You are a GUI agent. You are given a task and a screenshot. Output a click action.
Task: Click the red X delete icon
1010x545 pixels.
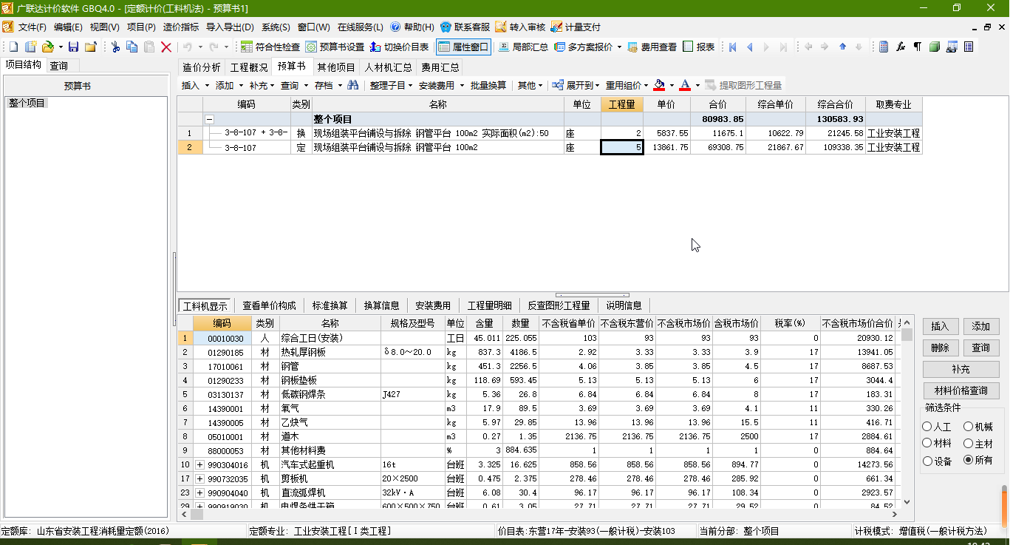[x=166, y=47]
